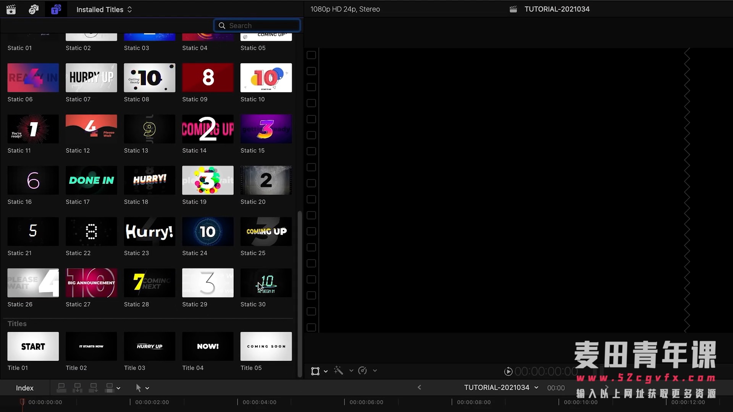
Task: Click the Static 02 label
Action: 78,48
